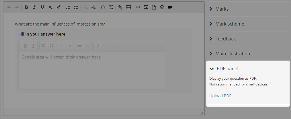
Task: Click the Redo arrow in main toolbar
Action: (x=17, y=7)
